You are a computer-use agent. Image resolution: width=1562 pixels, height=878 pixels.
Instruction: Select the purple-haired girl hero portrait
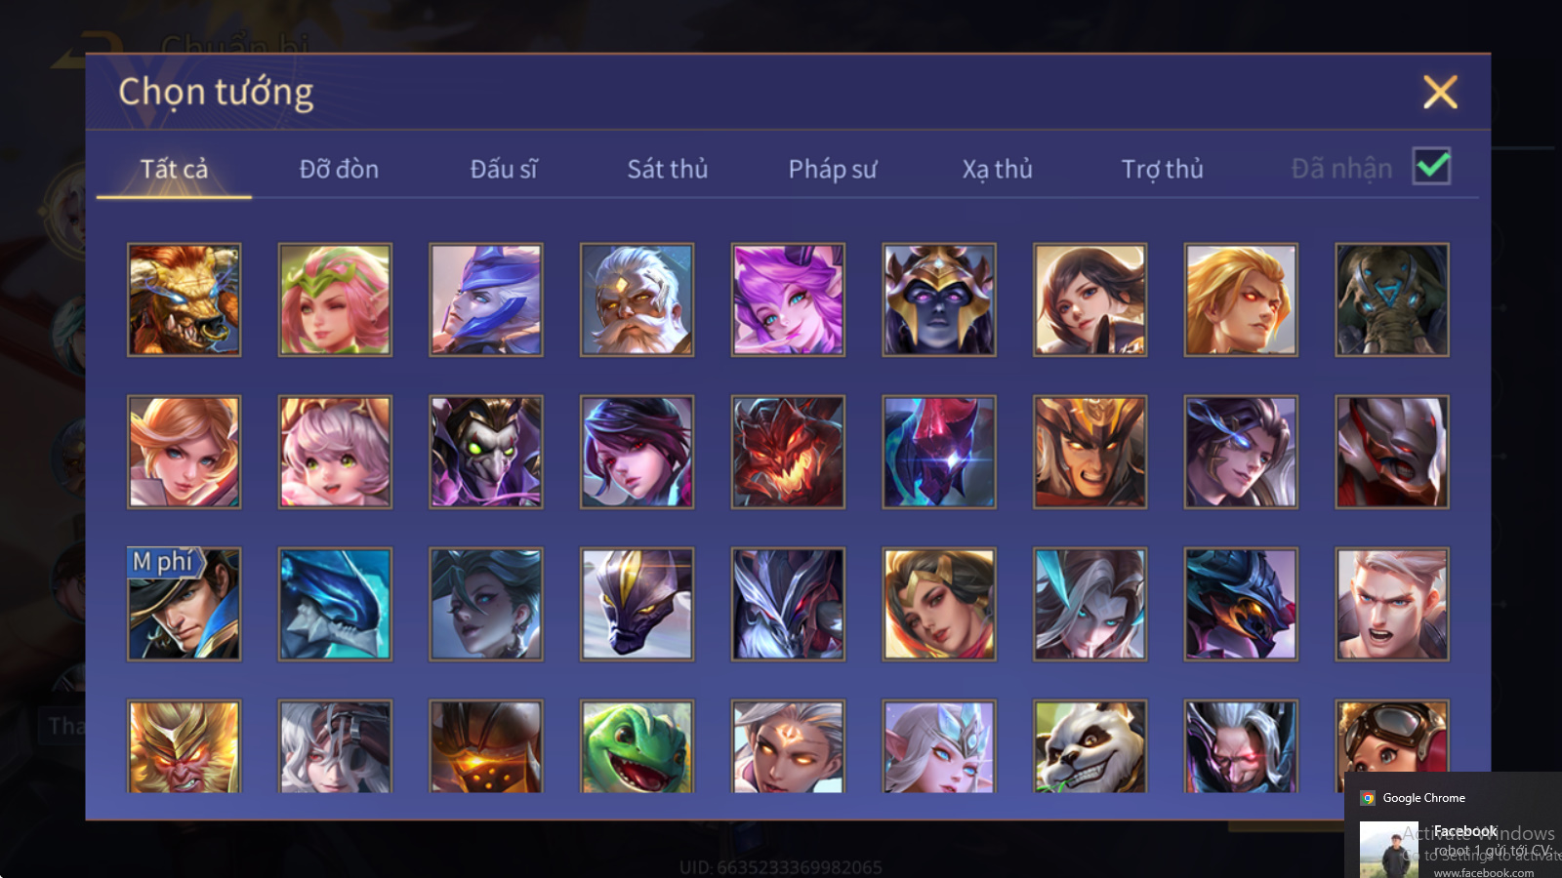point(788,299)
